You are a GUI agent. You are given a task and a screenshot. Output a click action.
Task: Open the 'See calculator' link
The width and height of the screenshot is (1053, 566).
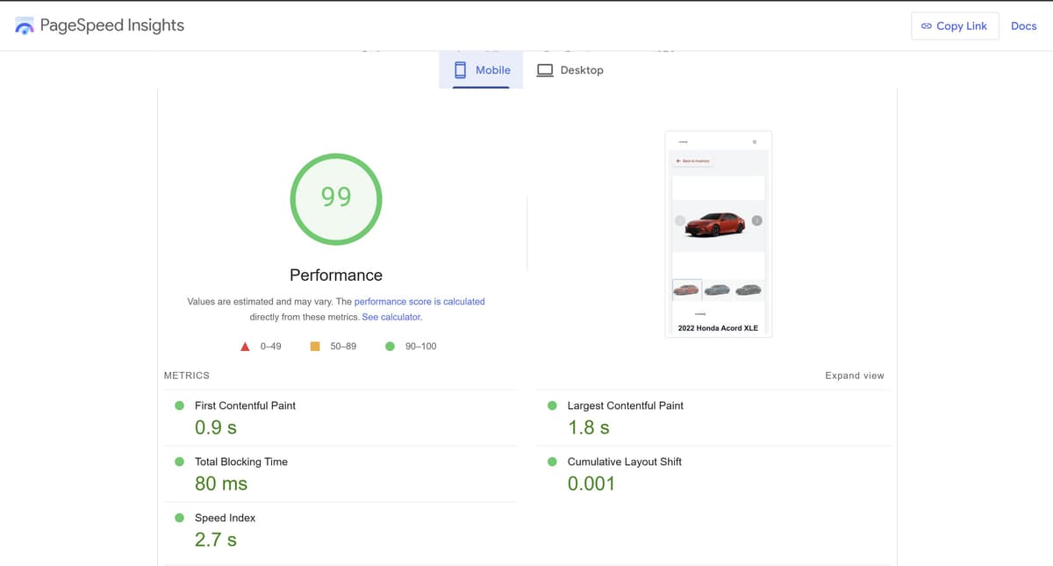[x=391, y=317]
